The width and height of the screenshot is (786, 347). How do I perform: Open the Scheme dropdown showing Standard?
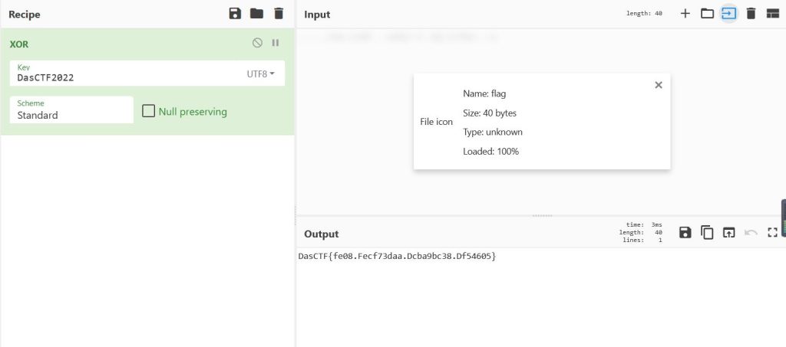click(71, 110)
